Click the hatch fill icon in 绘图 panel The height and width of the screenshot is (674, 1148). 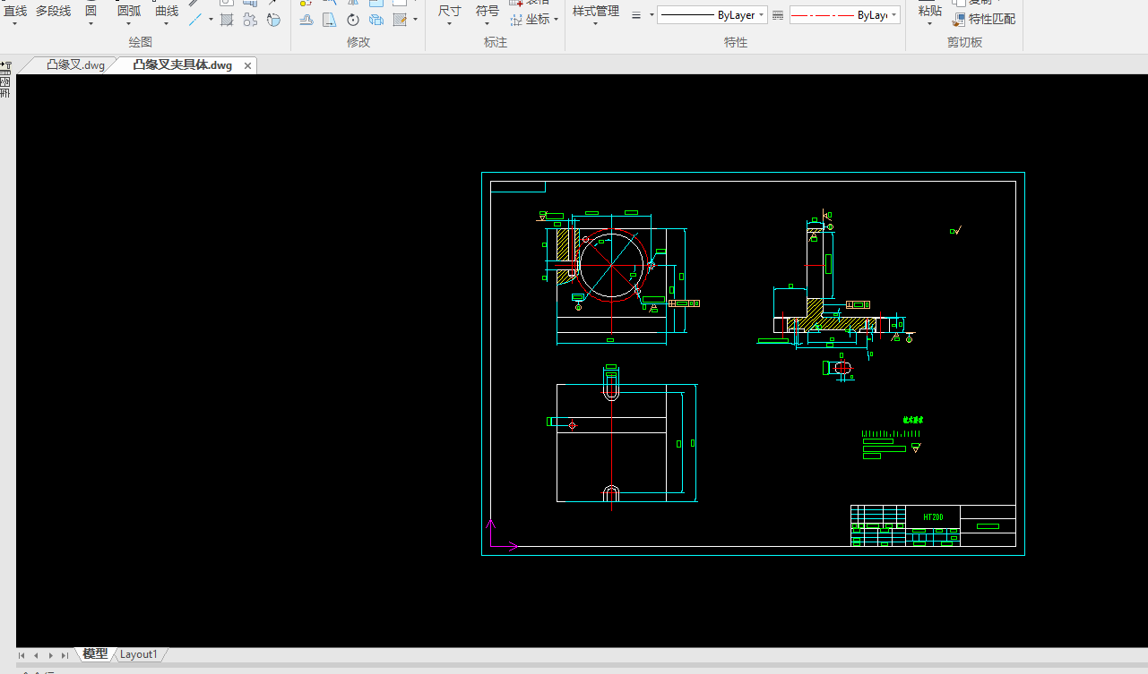coord(227,20)
